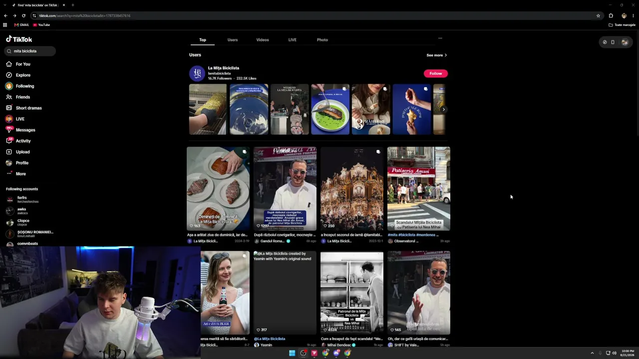Screen dimensions: 639x359
Task: Open Gandul Roma... author link
Action: click(x=272, y=241)
